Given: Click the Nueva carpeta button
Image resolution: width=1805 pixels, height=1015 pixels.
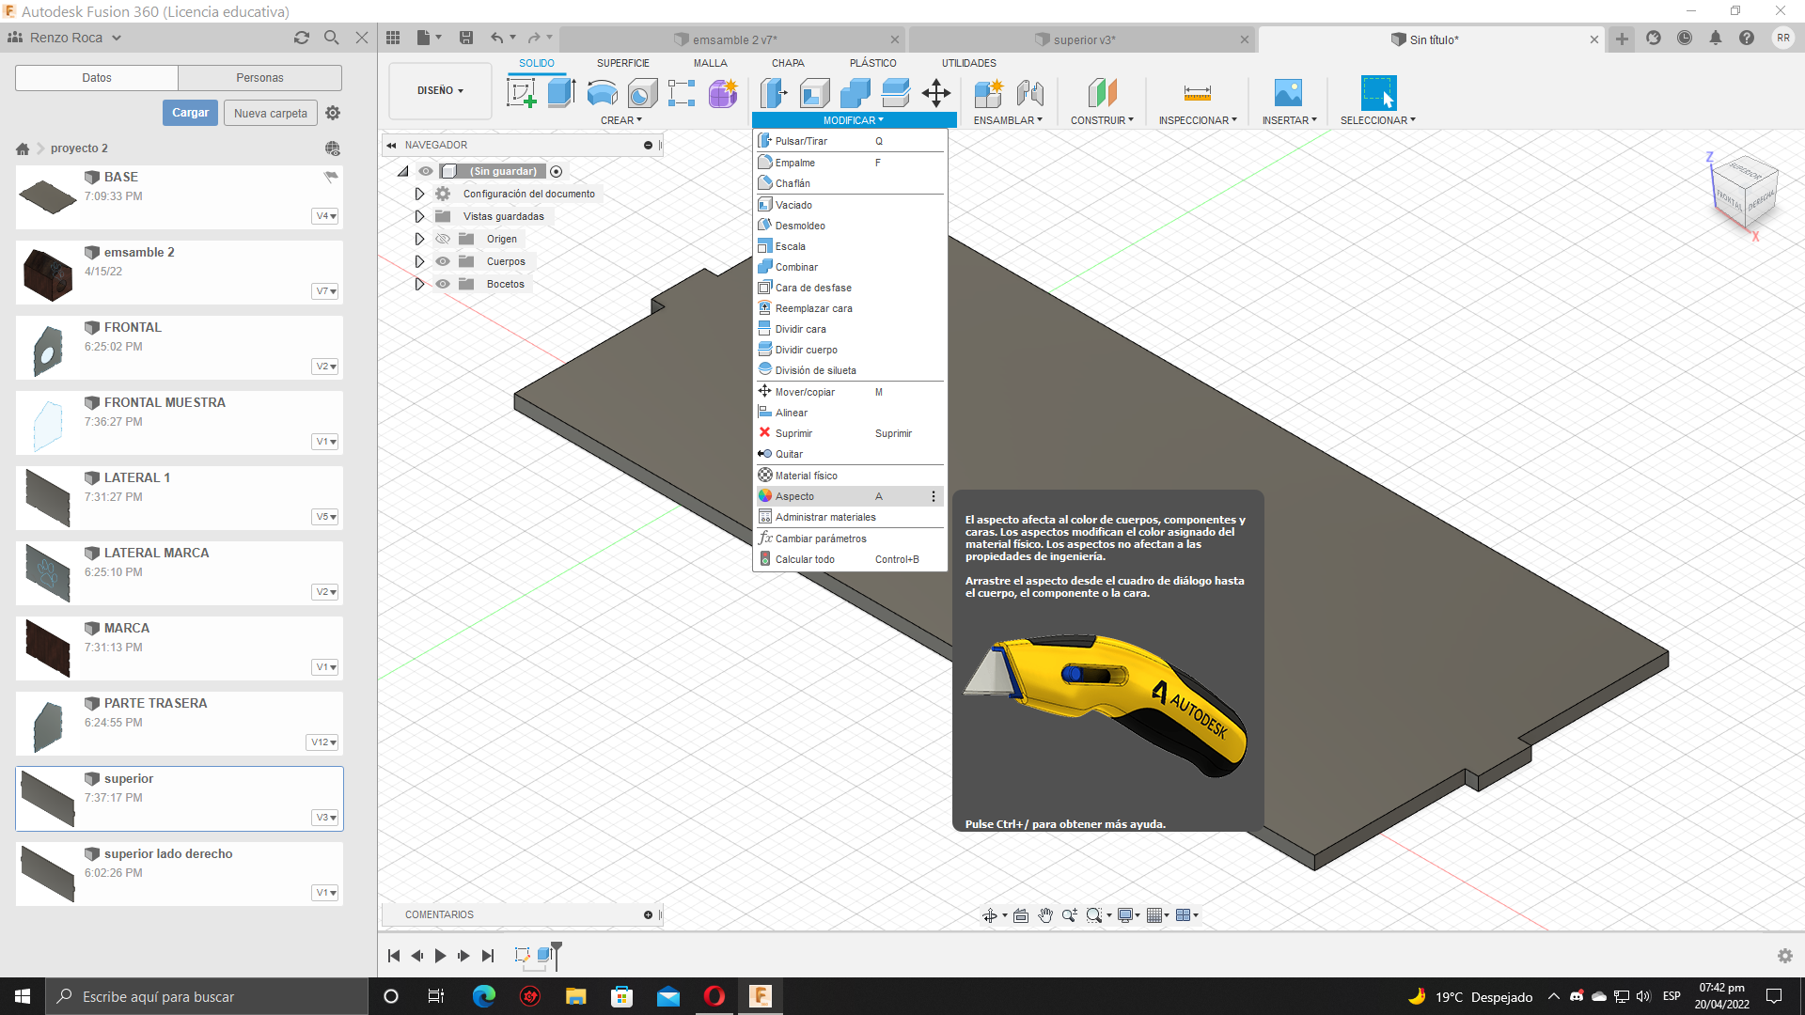Looking at the screenshot, I should point(270,113).
